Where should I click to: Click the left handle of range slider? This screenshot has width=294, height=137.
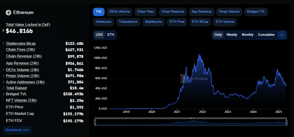[x=95, y=122]
